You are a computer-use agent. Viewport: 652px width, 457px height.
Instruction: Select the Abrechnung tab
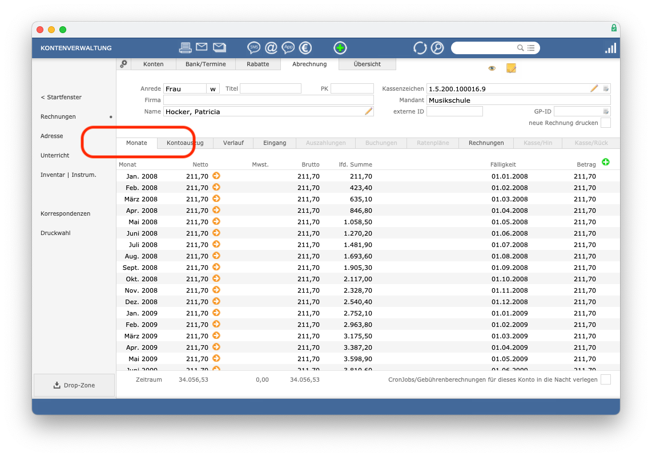(x=309, y=64)
